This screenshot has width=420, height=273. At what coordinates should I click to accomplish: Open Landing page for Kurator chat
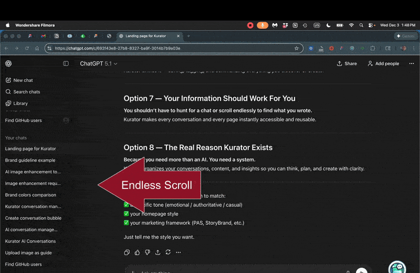tap(30, 149)
